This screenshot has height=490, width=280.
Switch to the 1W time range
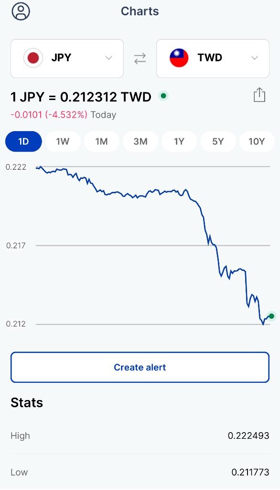point(63,142)
